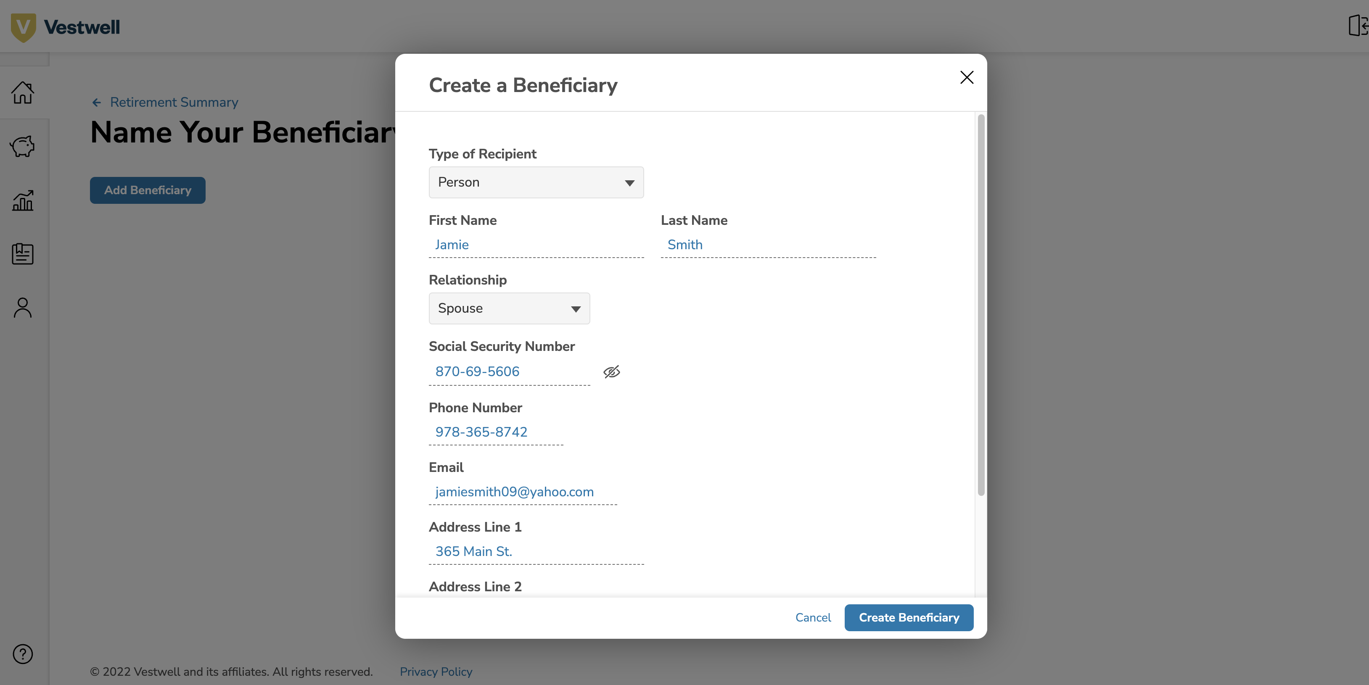Open the Privacy Policy
Image resolution: width=1369 pixels, height=685 pixels.
pos(436,672)
